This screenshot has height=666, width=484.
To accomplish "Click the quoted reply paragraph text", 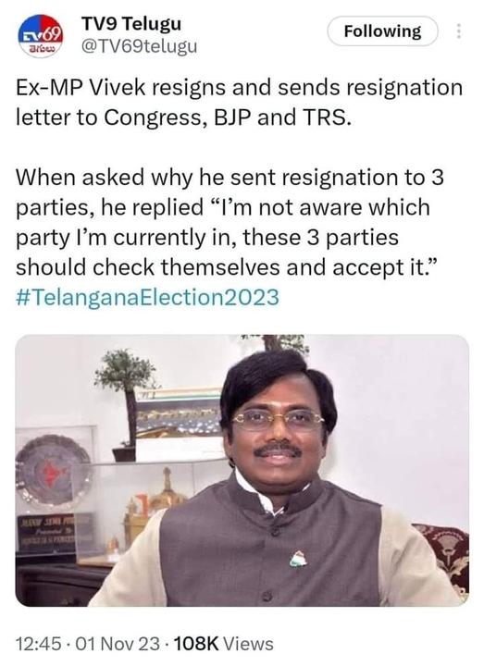I will click(230, 222).
